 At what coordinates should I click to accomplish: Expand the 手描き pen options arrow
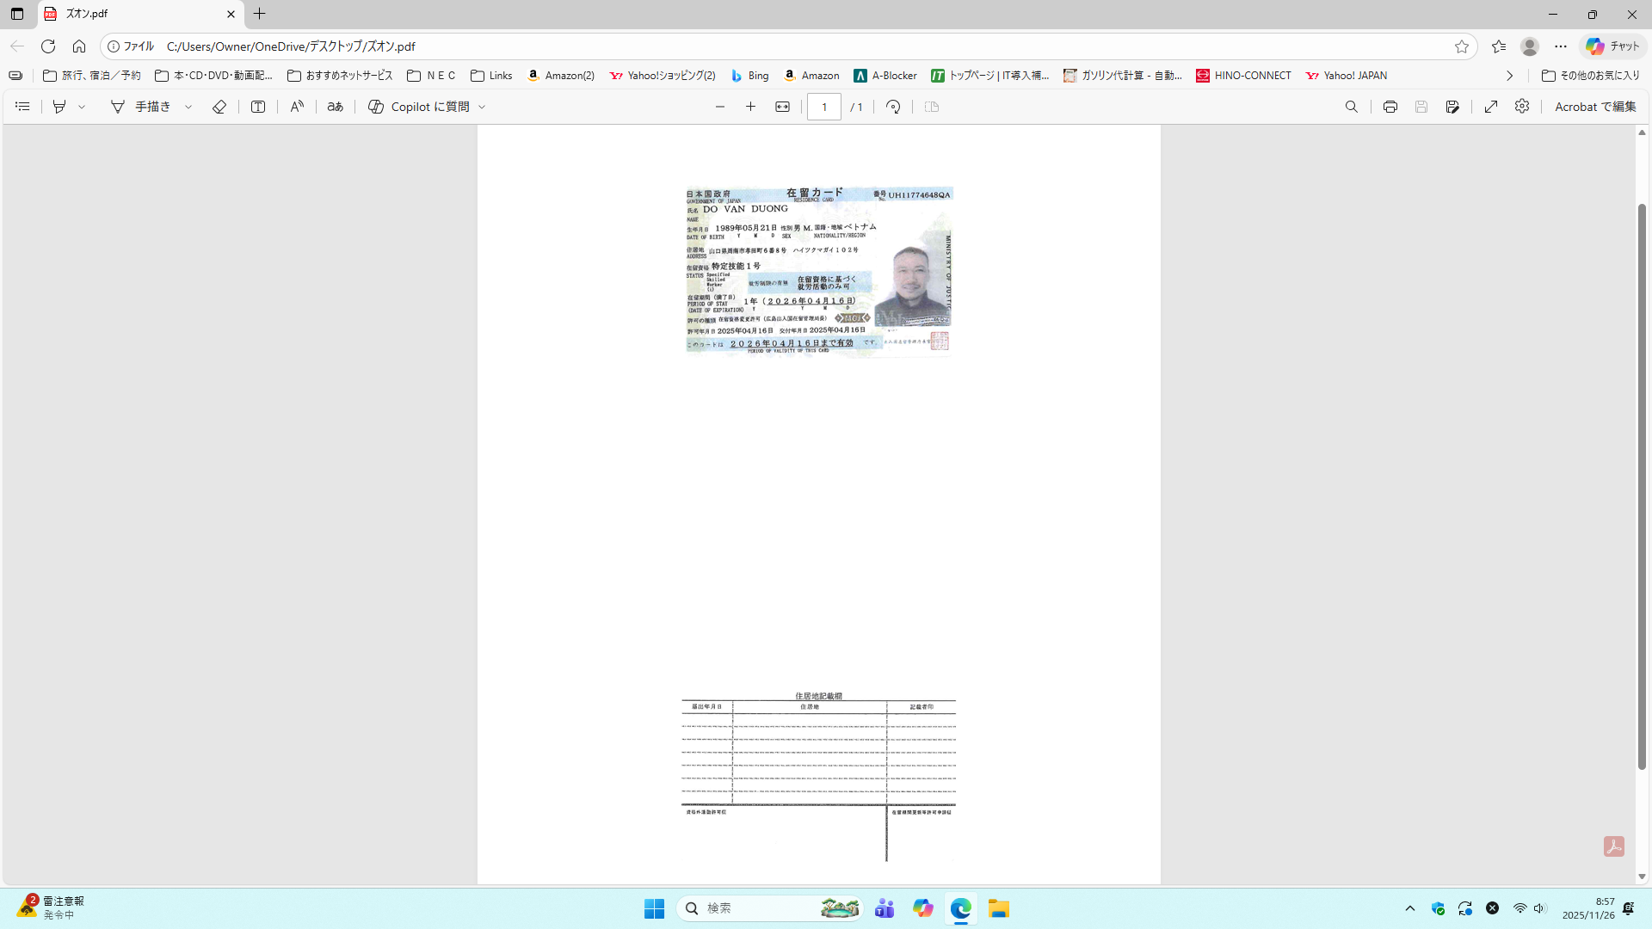click(x=188, y=107)
